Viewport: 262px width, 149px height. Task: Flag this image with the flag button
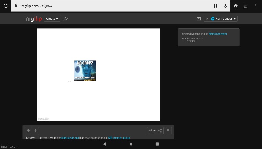(168, 131)
